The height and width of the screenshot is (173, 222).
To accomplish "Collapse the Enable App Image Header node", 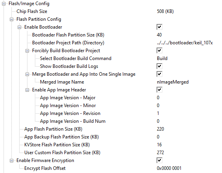I will pos(27,90).
